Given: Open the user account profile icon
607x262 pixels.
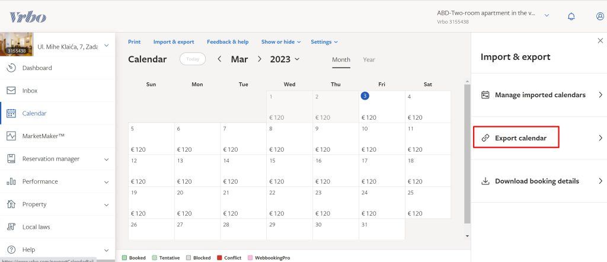Looking at the screenshot, I should click(x=600, y=17).
